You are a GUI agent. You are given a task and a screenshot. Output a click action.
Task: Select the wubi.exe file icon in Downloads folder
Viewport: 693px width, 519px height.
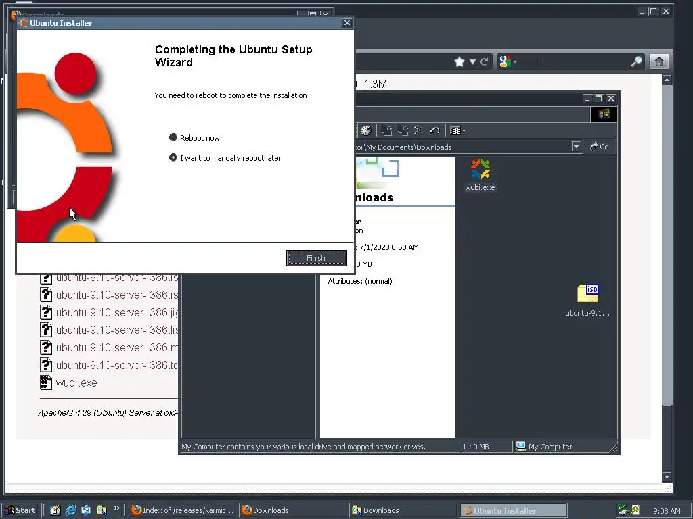pyautogui.click(x=480, y=175)
